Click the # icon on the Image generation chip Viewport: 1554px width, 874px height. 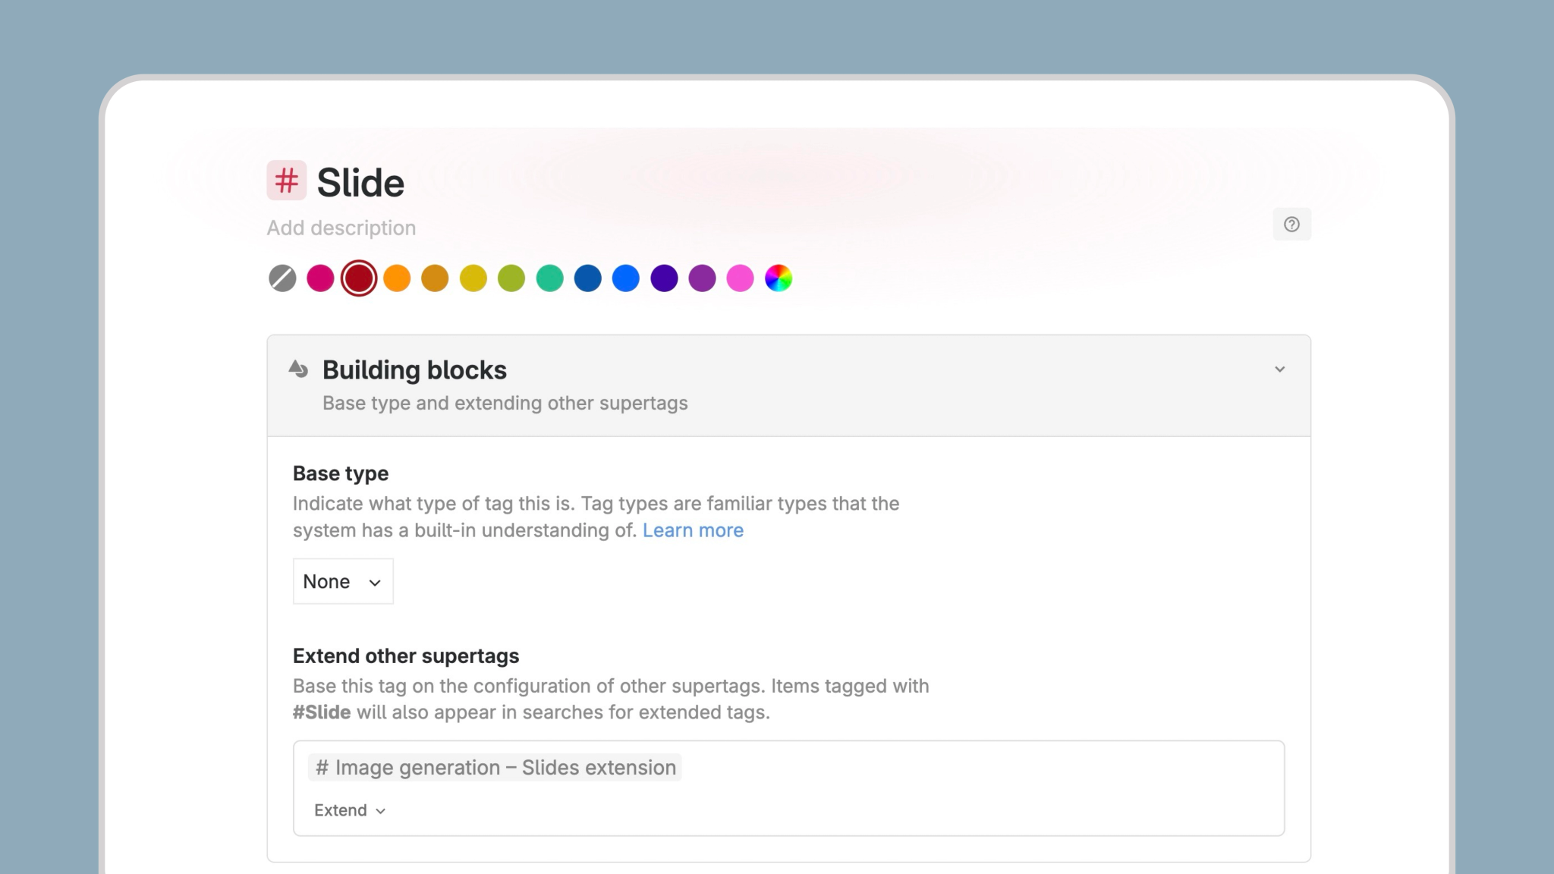point(322,768)
